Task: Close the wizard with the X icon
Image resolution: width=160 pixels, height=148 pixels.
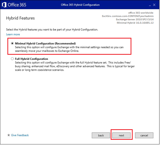Action: coord(154,5)
